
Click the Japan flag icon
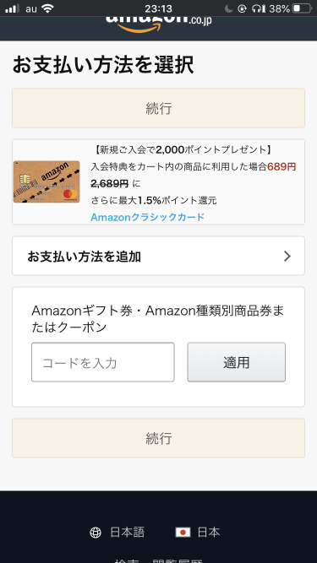point(183,532)
